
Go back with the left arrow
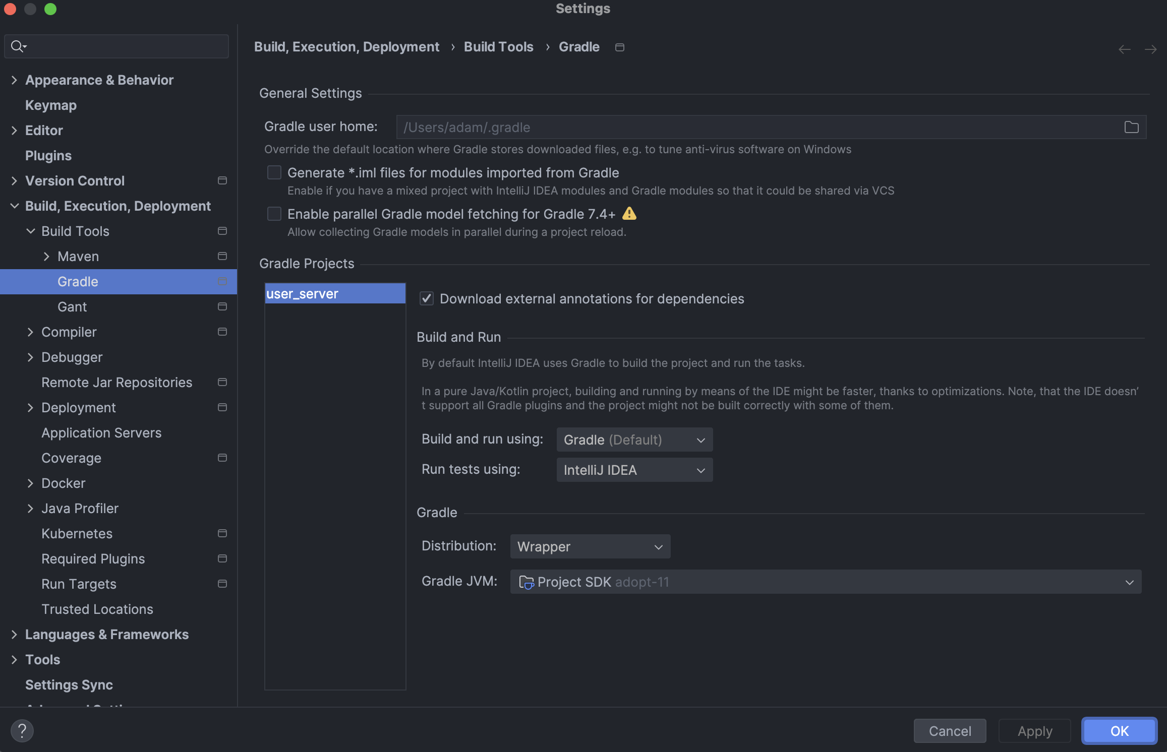click(1124, 49)
